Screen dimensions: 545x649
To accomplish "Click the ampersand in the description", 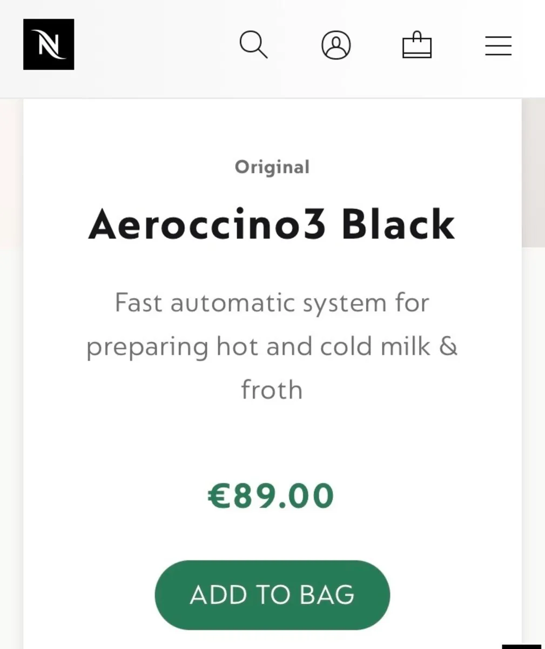I will point(448,346).
